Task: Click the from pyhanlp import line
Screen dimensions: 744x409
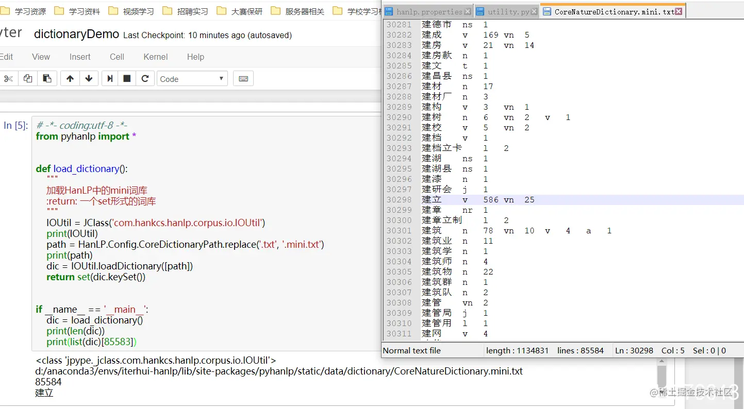Action: point(86,136)
